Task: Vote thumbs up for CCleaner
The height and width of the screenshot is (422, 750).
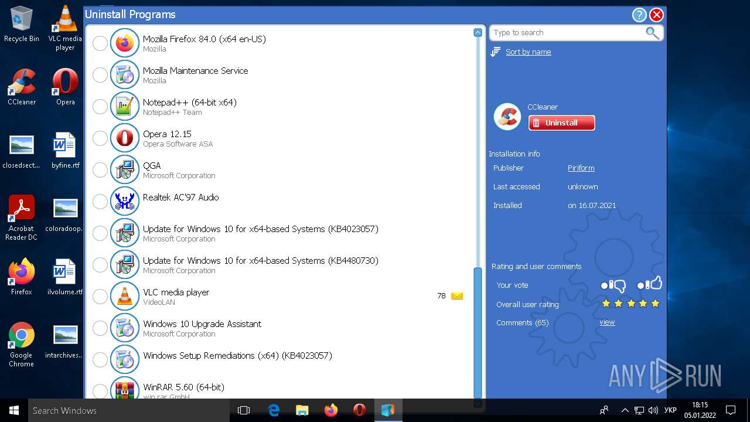Action: coord(649,284)
